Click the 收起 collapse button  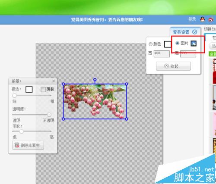tap(173, 66)
